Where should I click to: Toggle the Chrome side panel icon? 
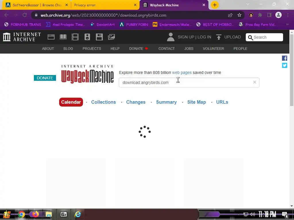click(269, 15)
